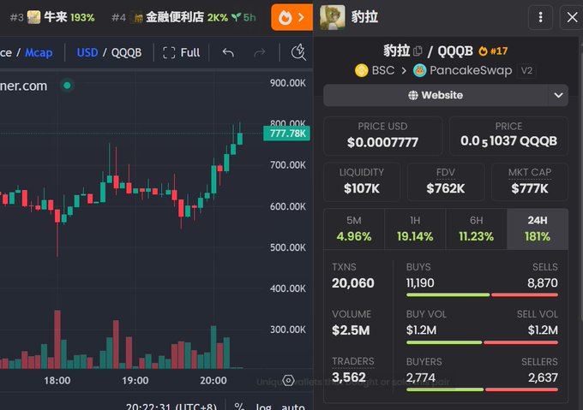583x410 pixels.
Task: Close the 豹拉 pair panel
Action: 572,17
